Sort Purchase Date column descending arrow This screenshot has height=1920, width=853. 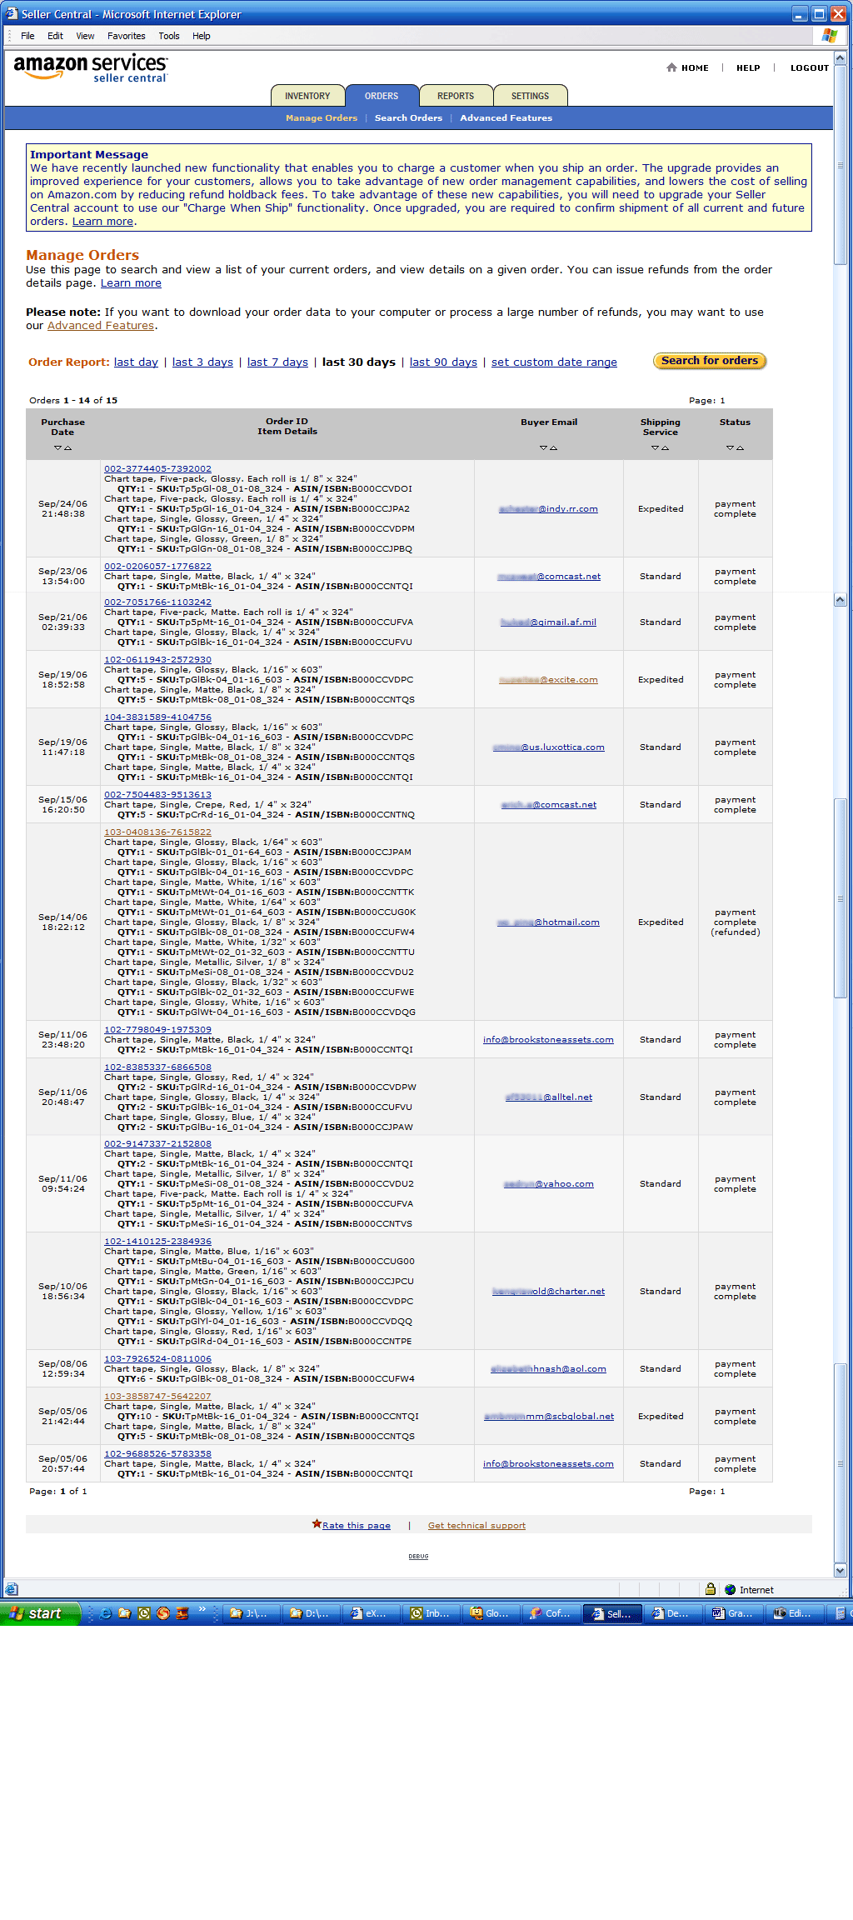click(57, 448)
